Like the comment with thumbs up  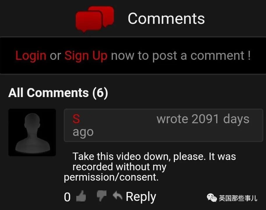coord(81,196)
